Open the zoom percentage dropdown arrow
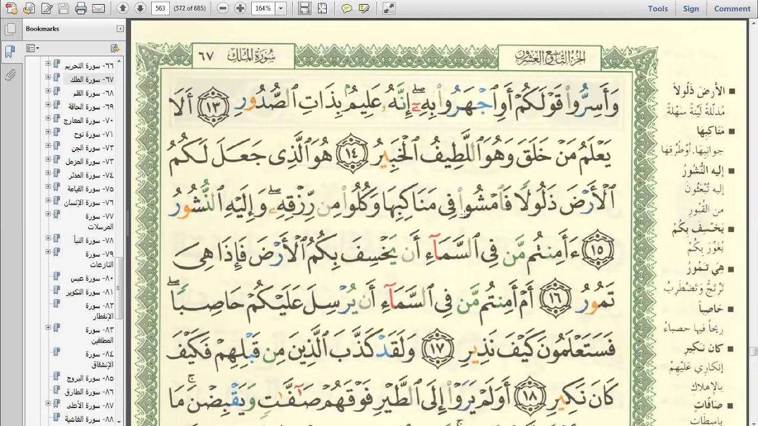The height and width of the screenshot is (426, 758). (x=281, y=8)
